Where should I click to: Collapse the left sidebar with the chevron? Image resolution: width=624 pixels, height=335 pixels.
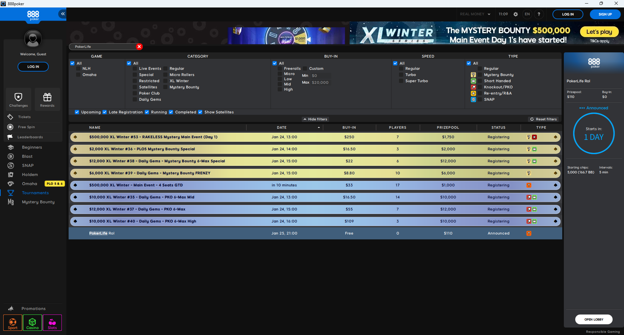point(62,14)
